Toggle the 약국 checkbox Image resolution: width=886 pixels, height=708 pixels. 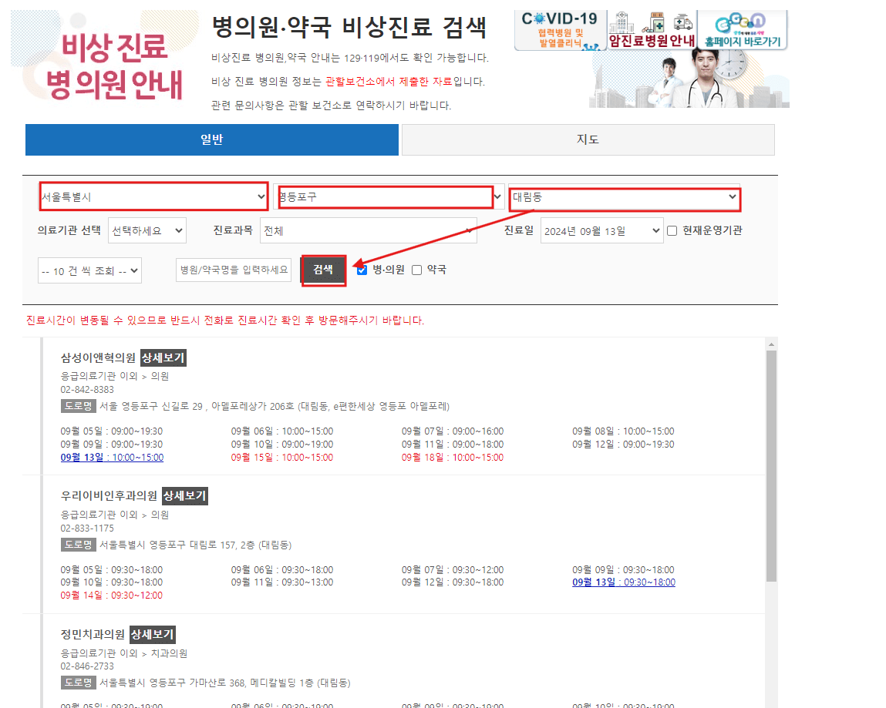[x=416, y=270]
